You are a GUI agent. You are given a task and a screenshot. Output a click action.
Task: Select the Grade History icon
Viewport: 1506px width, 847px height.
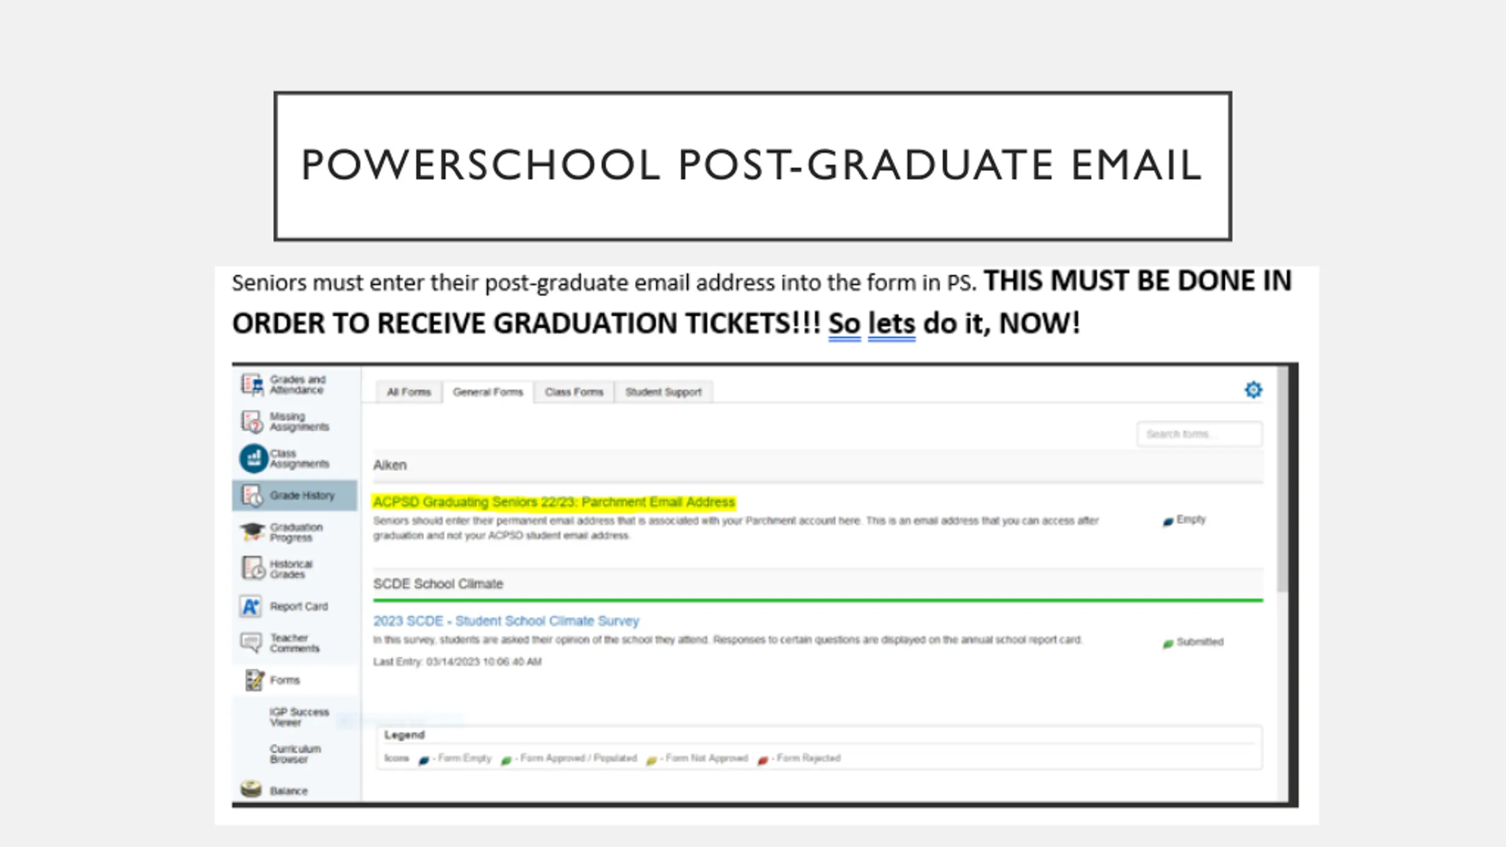[x=252, y=495]
